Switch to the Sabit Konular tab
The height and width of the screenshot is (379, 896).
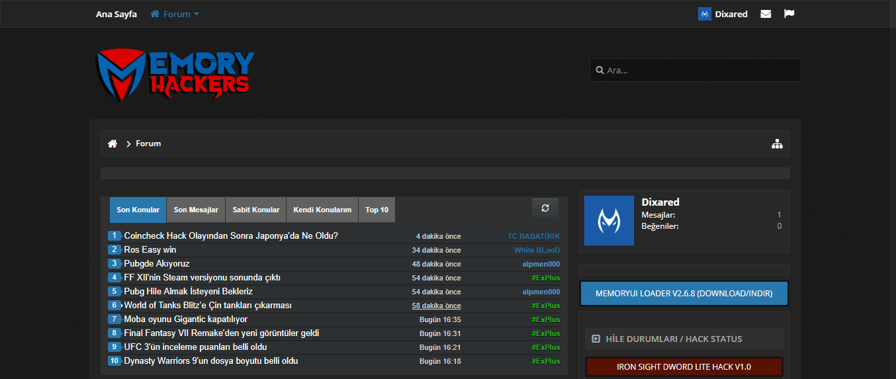pos(256,210)
